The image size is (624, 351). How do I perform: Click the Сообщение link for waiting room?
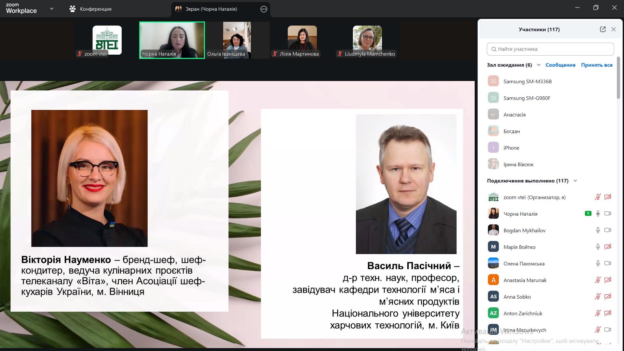pos(560,65)
